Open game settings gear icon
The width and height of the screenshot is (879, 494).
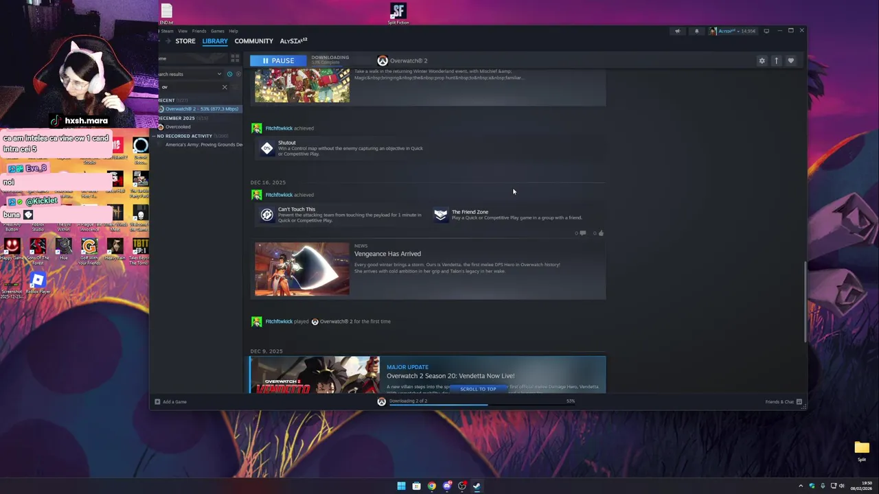pos(762,60)
